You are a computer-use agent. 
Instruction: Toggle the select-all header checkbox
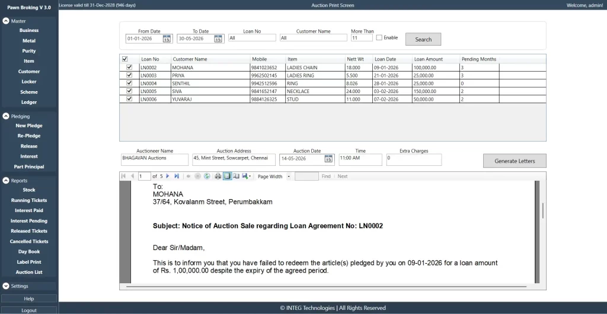click(x=124, y=59)
